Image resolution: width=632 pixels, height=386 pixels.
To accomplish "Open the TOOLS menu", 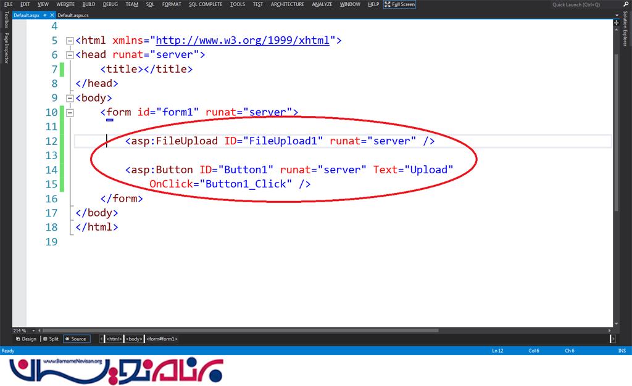I will [238, 4].
